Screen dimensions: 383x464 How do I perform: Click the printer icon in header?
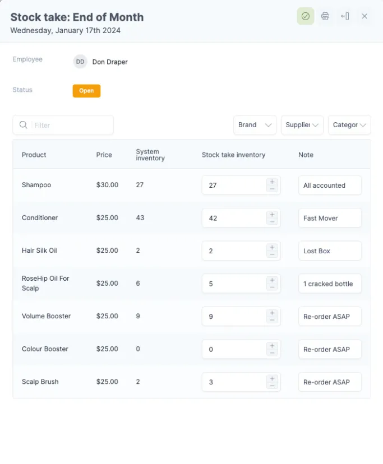325,16
